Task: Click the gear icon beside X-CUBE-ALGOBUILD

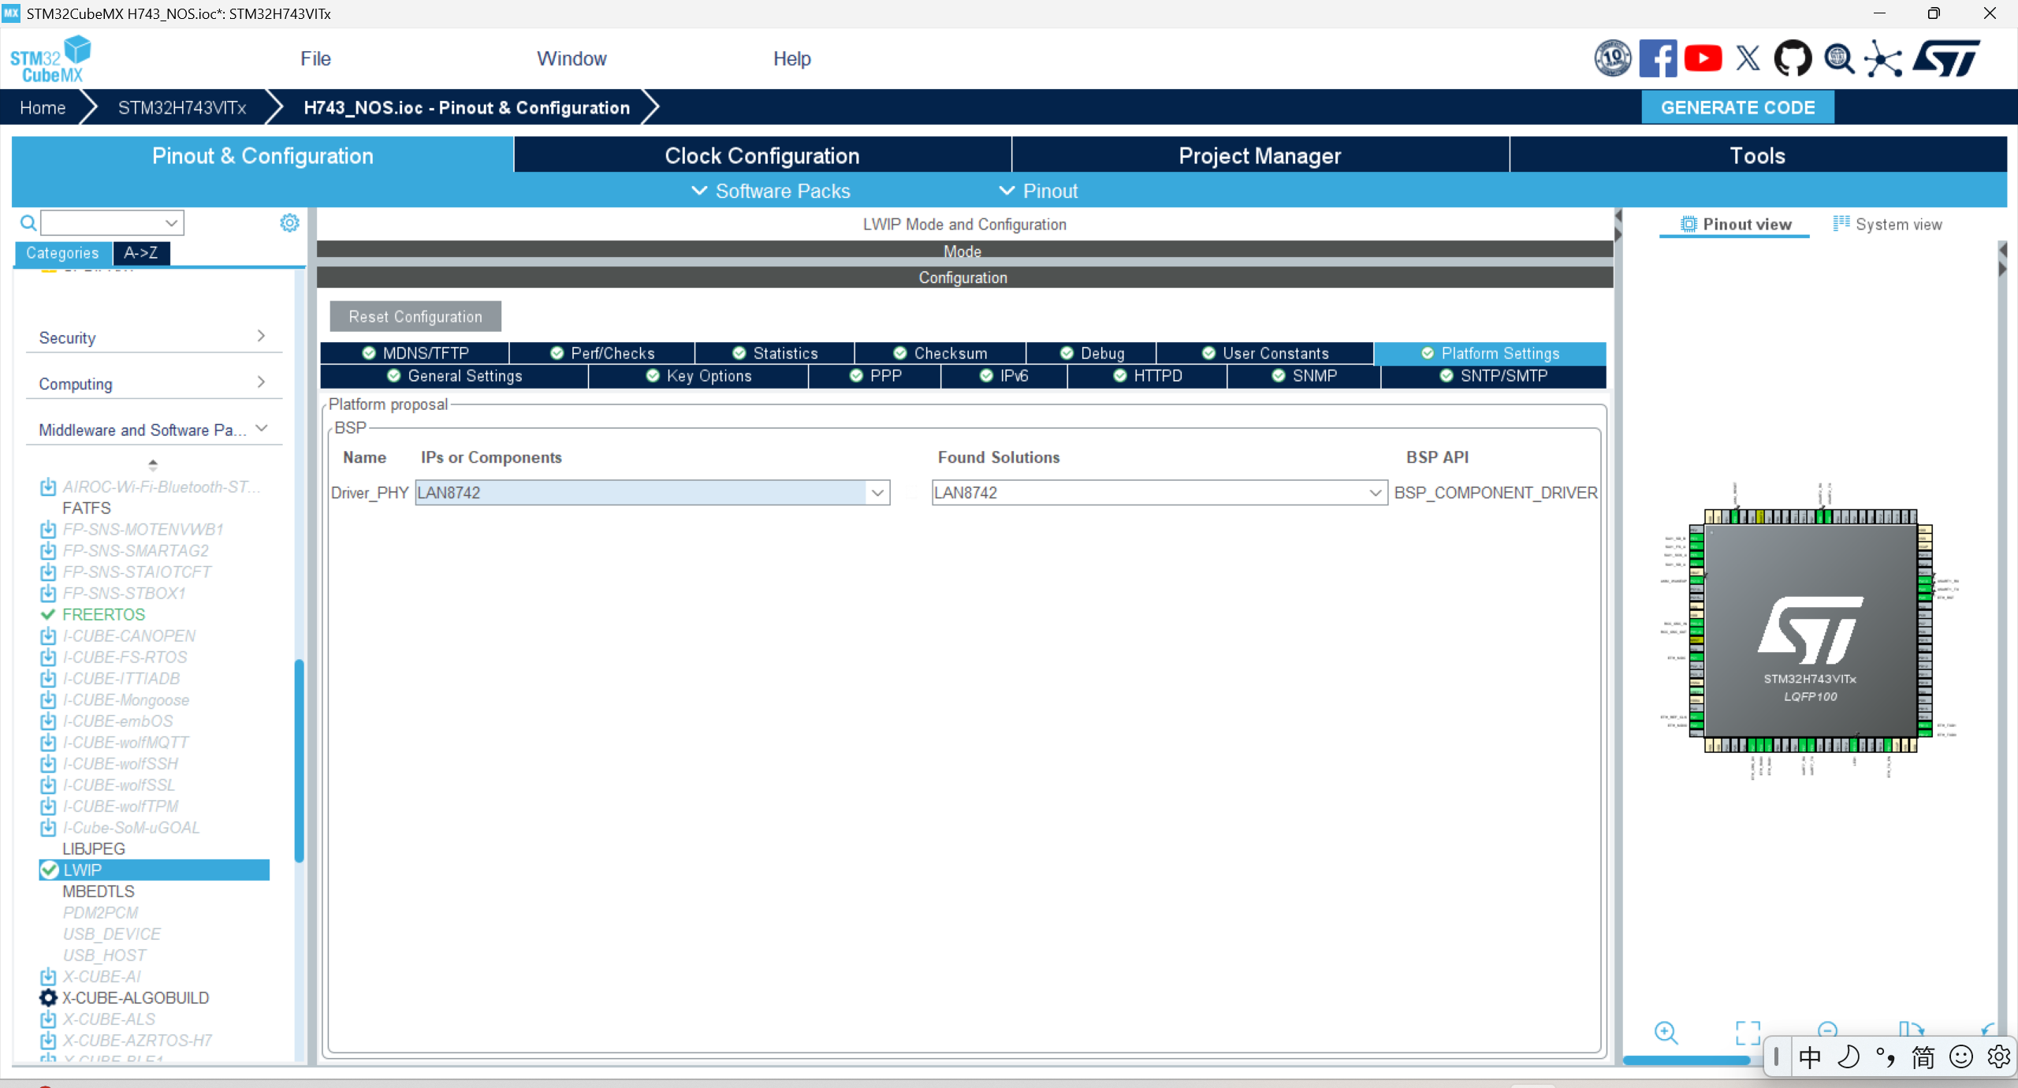Action: 48,997
